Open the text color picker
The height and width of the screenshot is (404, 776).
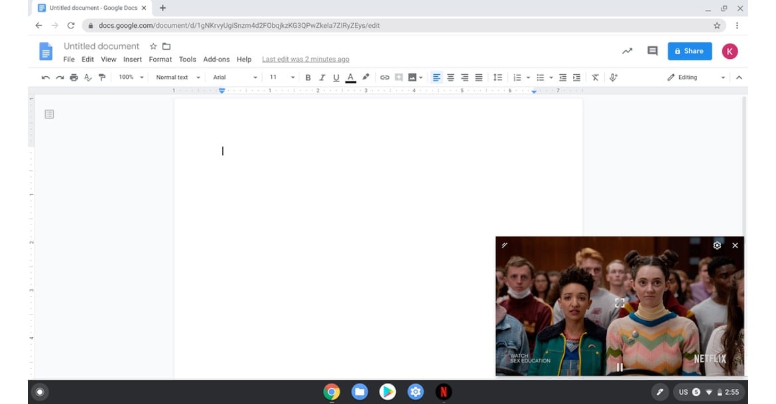[x=350, y=77]
